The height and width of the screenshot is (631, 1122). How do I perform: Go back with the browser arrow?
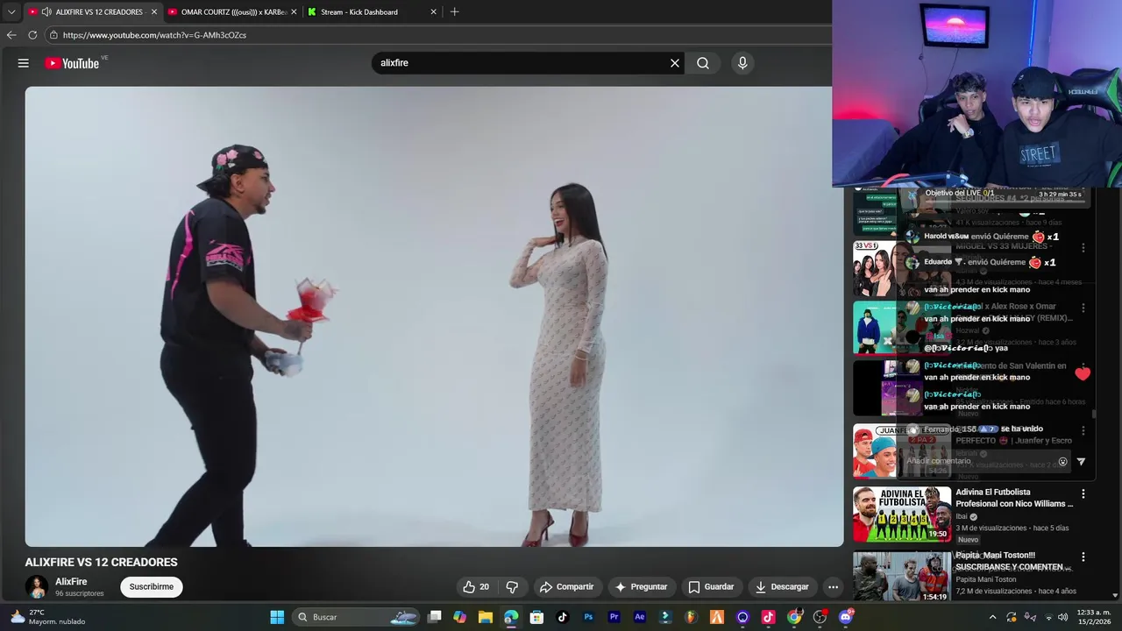[11, 35]
